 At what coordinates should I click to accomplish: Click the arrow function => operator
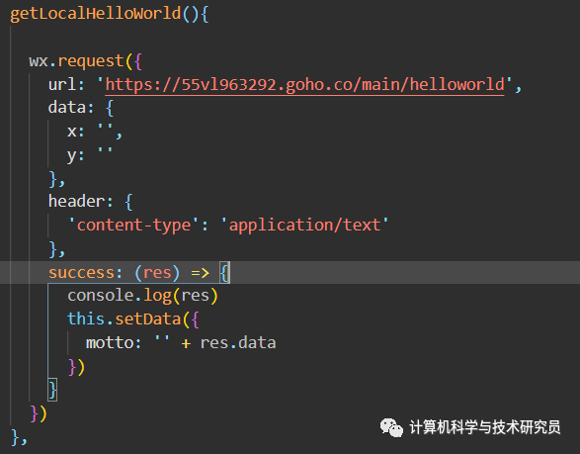coord(201,273)
